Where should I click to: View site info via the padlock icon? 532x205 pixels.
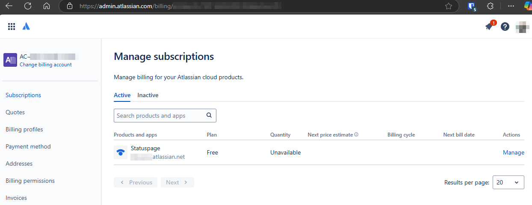coord(70,6)
